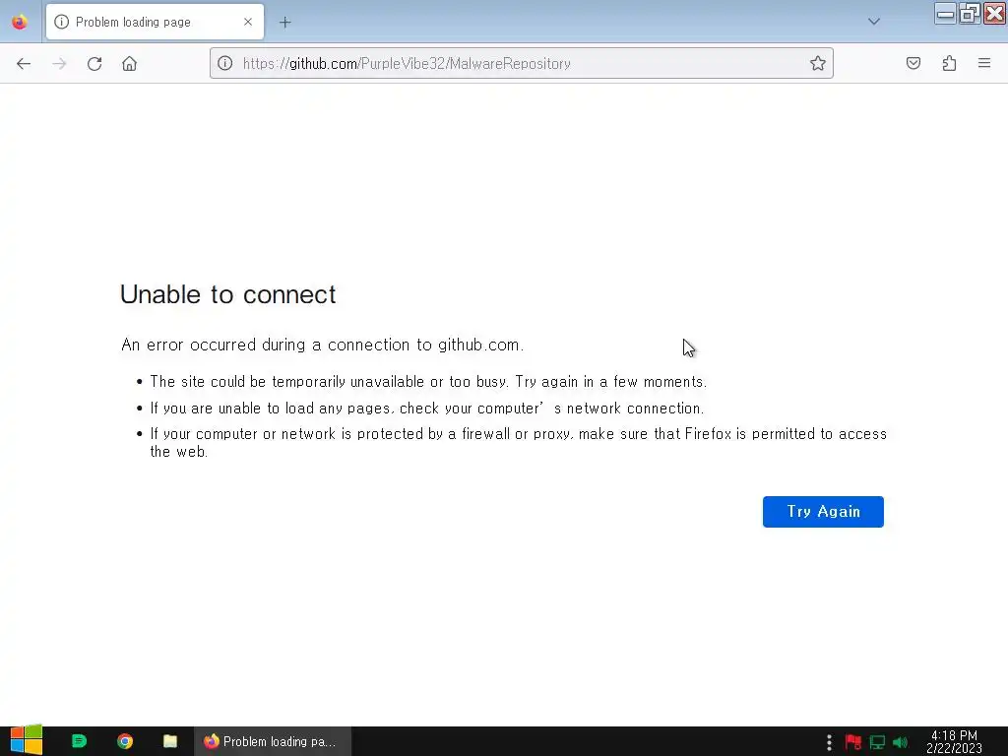Open the Firefox home page

pos(130,64)
